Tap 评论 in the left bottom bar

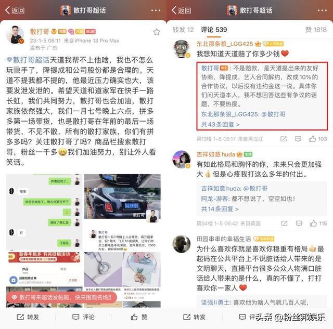[x=83, y=317]
